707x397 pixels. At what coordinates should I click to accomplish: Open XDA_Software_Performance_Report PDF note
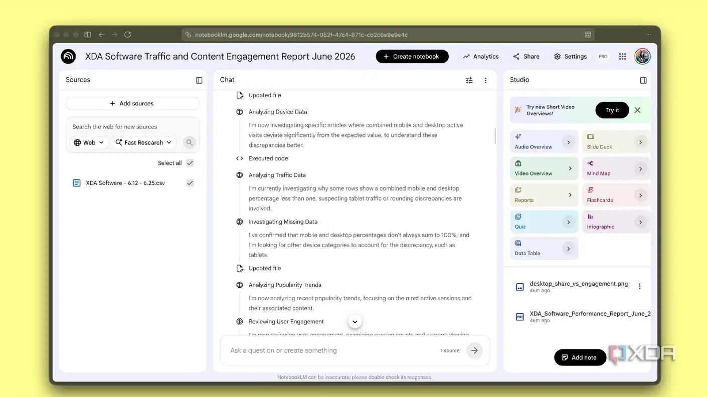coord(584,316)
